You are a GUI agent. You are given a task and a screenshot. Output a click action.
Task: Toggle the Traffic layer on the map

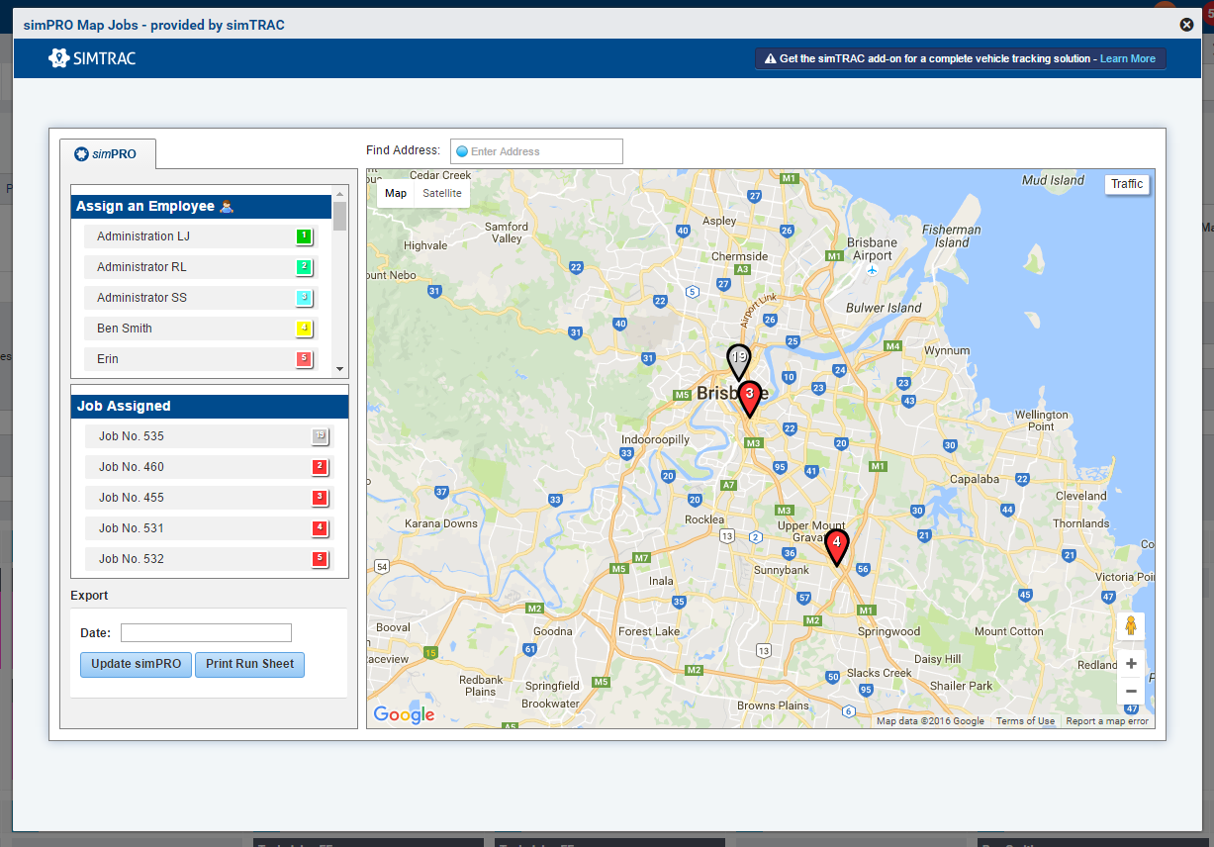coord(1127,184)
